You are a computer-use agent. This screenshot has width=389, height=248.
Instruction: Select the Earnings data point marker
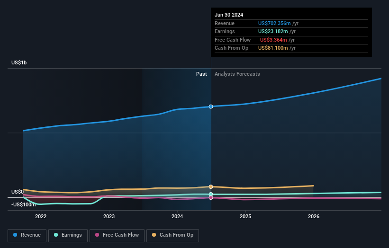[211, 194]
